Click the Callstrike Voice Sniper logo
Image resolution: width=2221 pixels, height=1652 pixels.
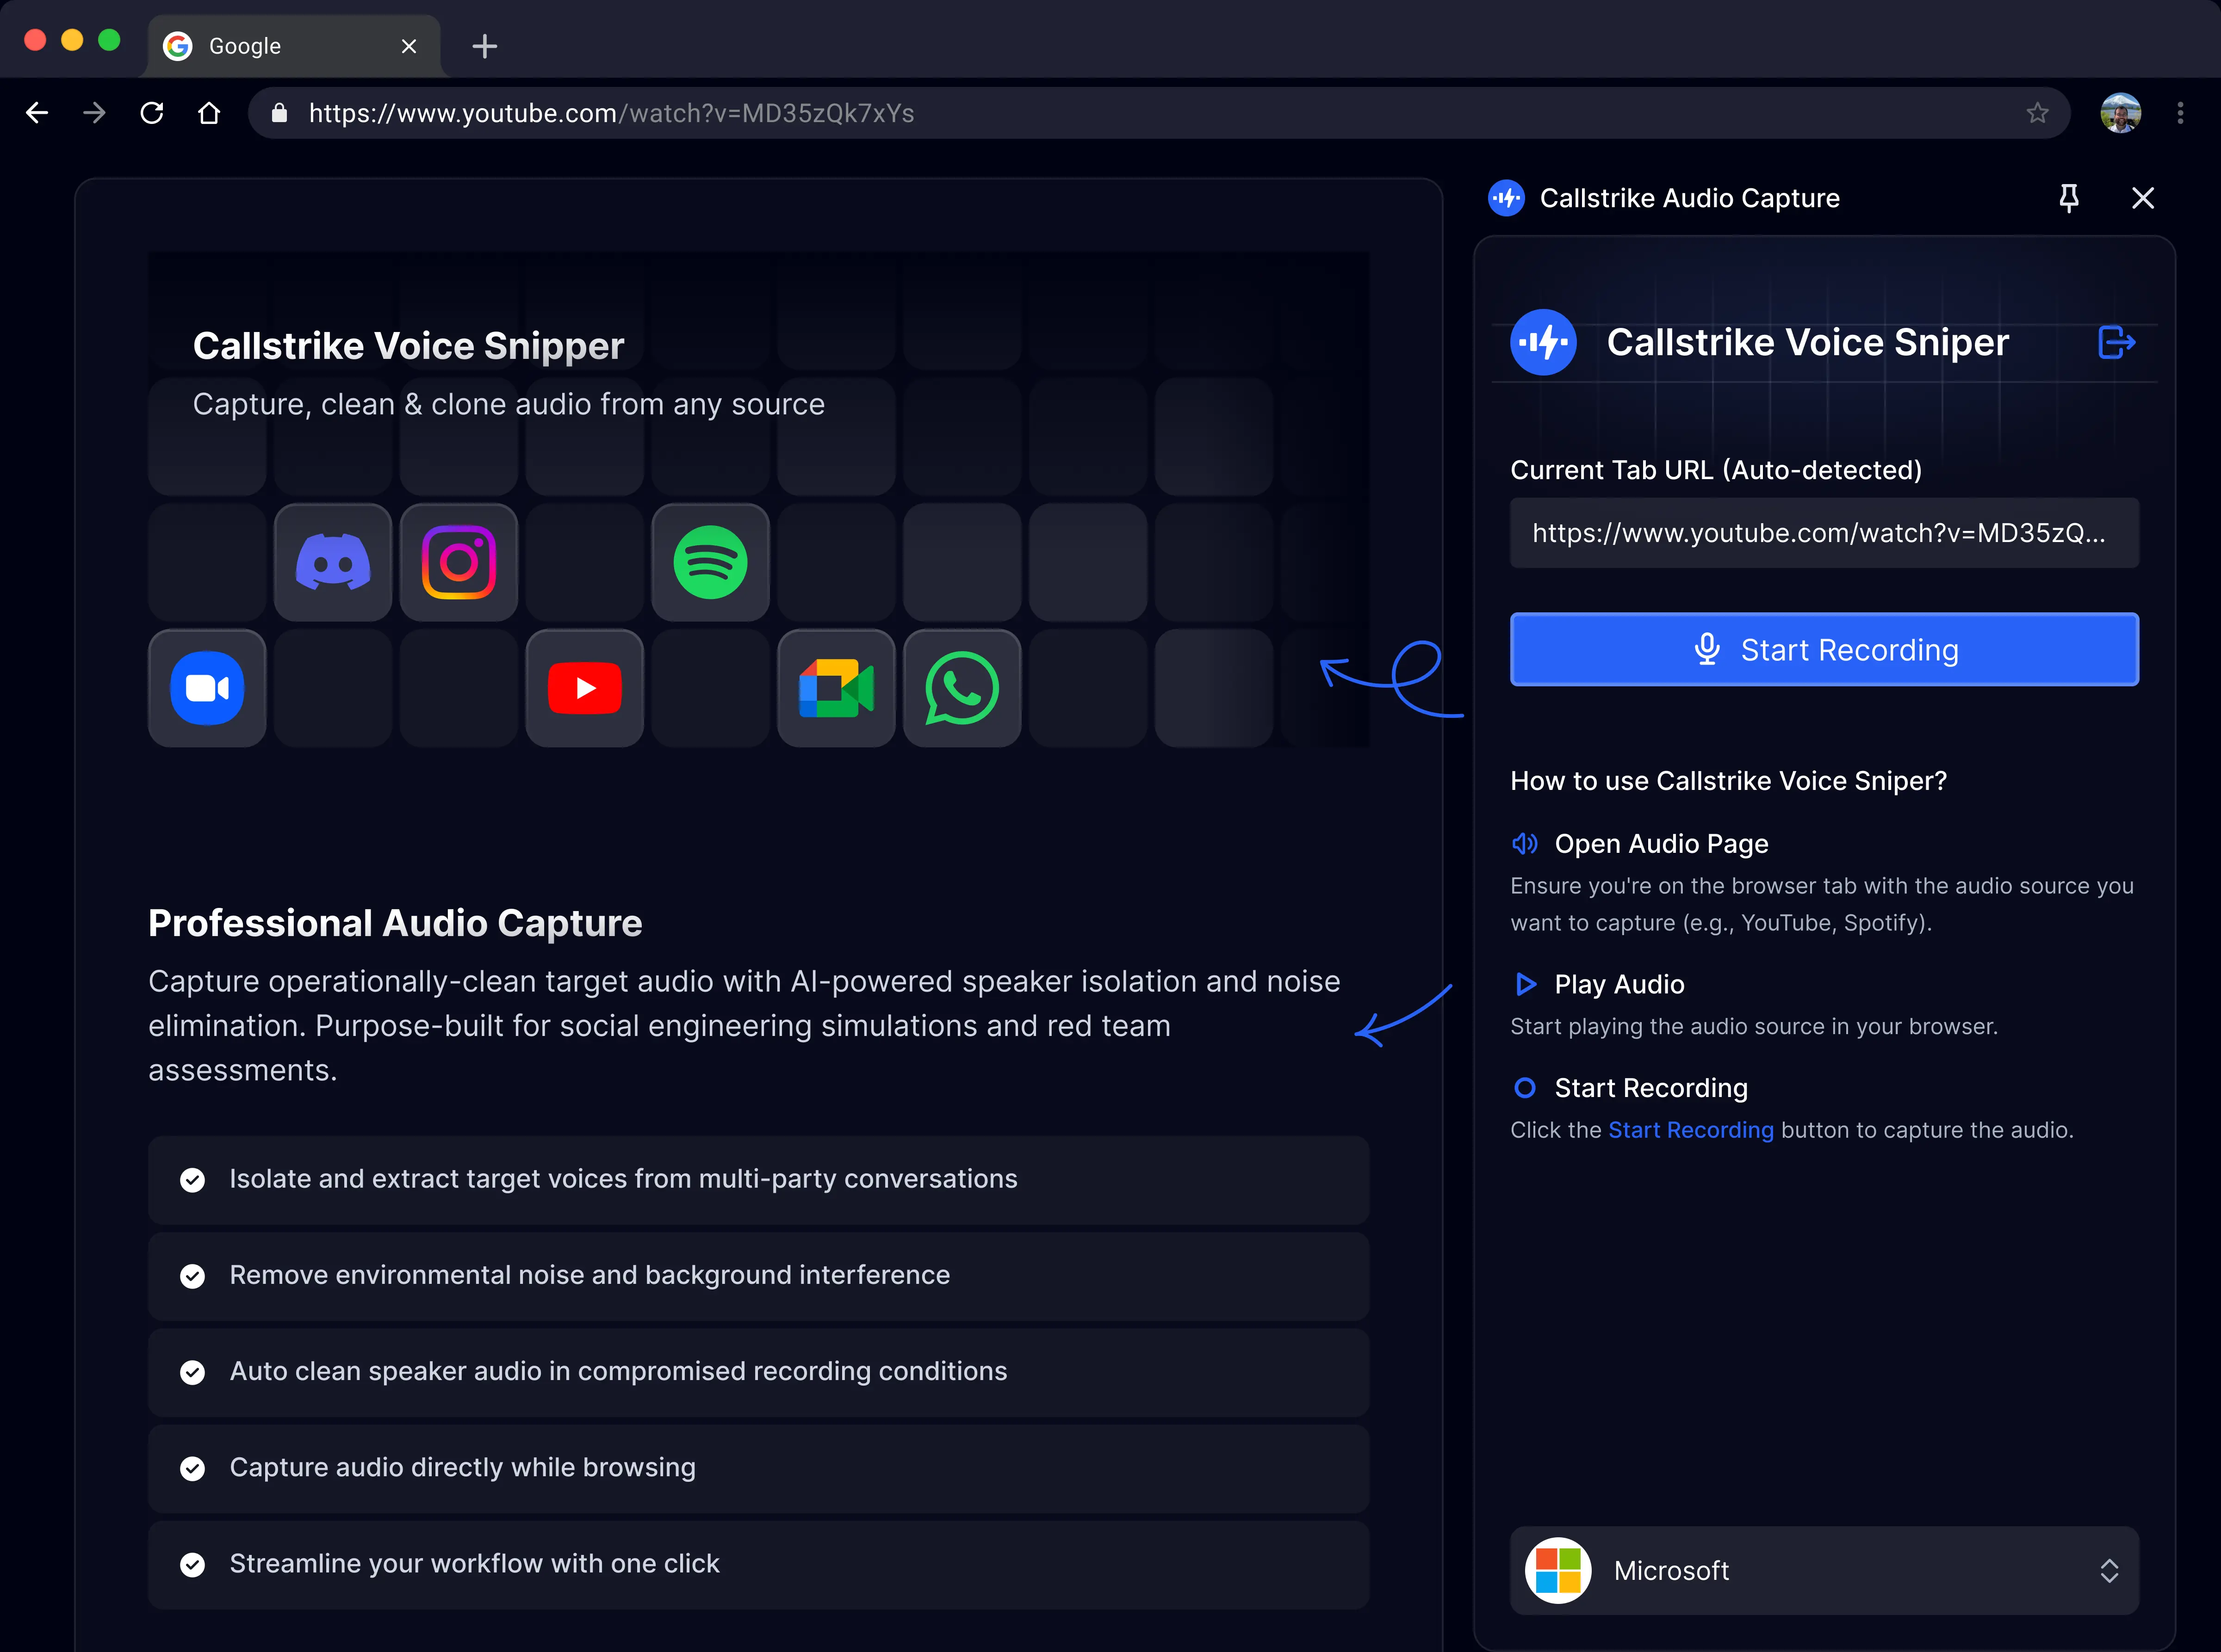click(1542, 342)
